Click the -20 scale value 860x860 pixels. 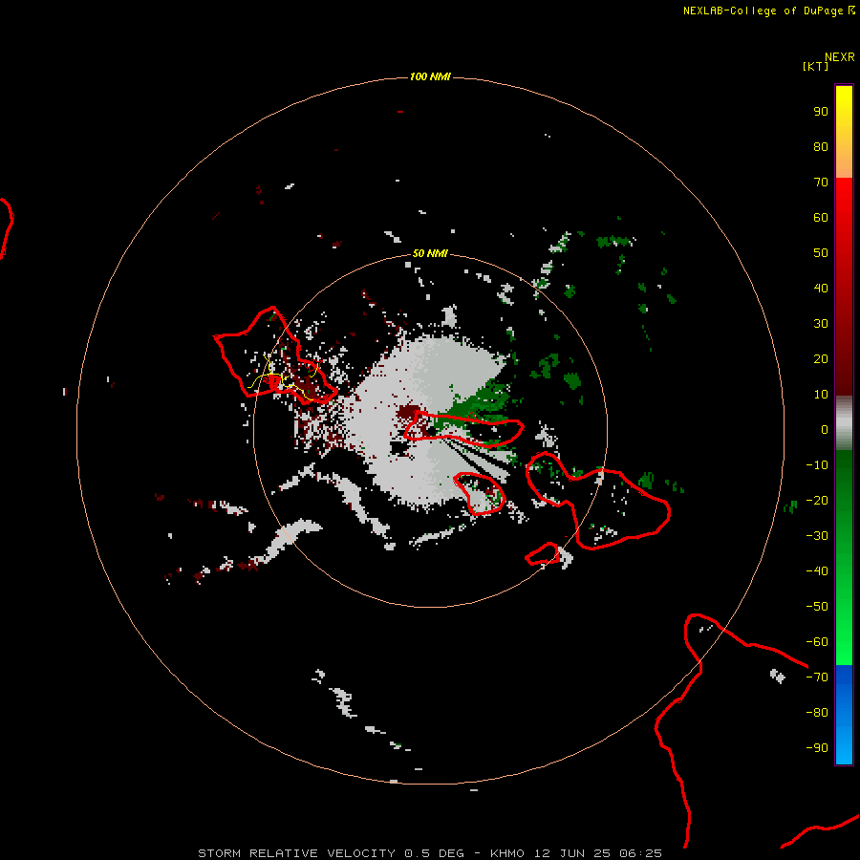click(x=817, y=501)
